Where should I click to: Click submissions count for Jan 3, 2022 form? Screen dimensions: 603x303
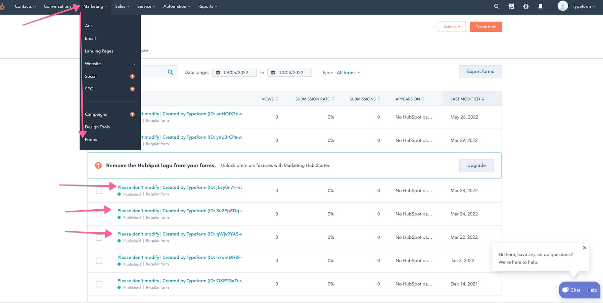tap(378, 261)
